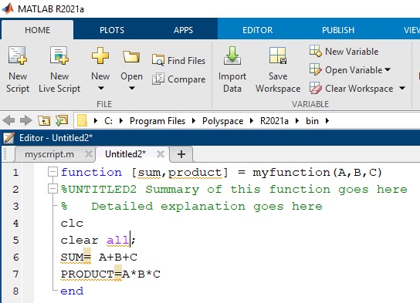The image size is (420, 303).
Task: Click line number 6 in the gutter
Action: (x=15, y=257)
